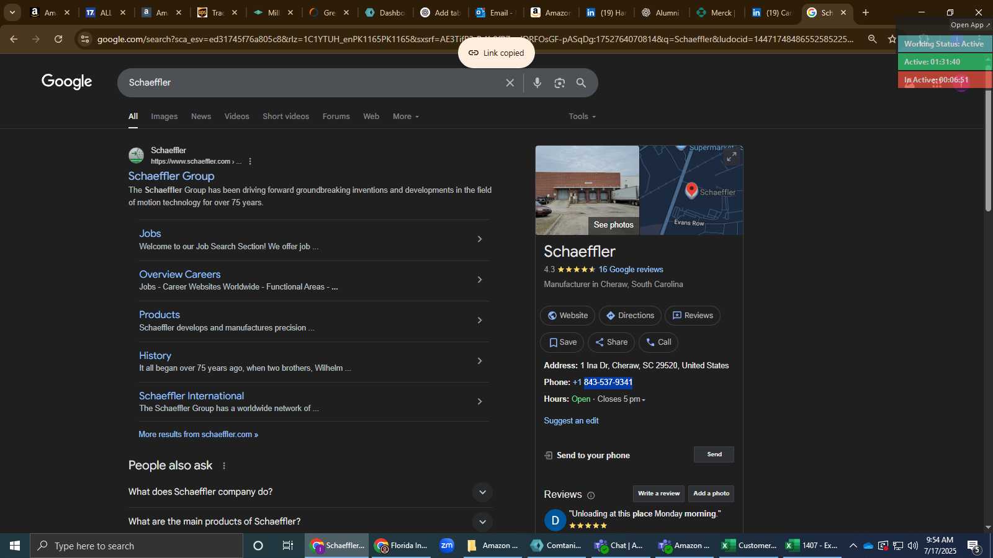This screenshot has height=558, width=993.
Task: Click reviewer avatar D
Action: [x=555, y=520]
